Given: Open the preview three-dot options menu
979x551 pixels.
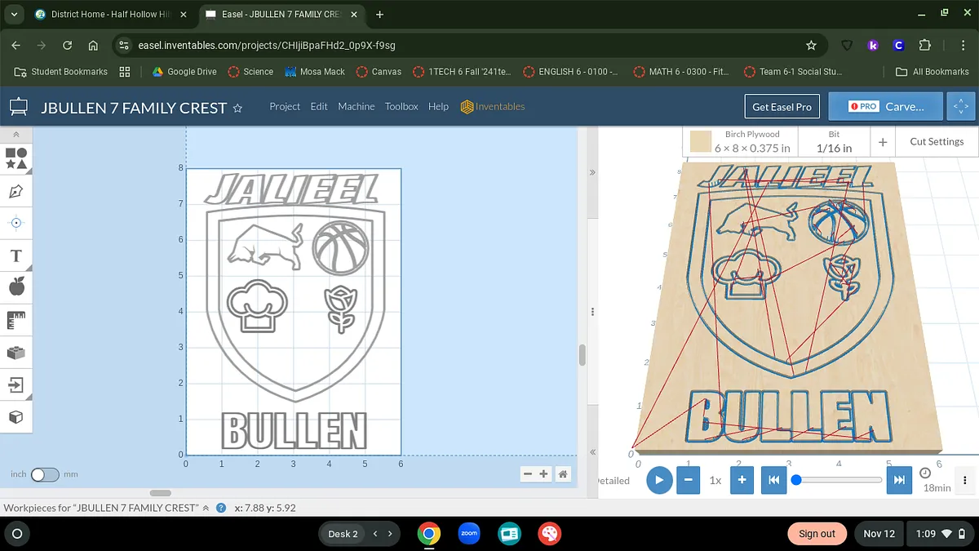Looking at the screenshot, I should coord(965,480).
